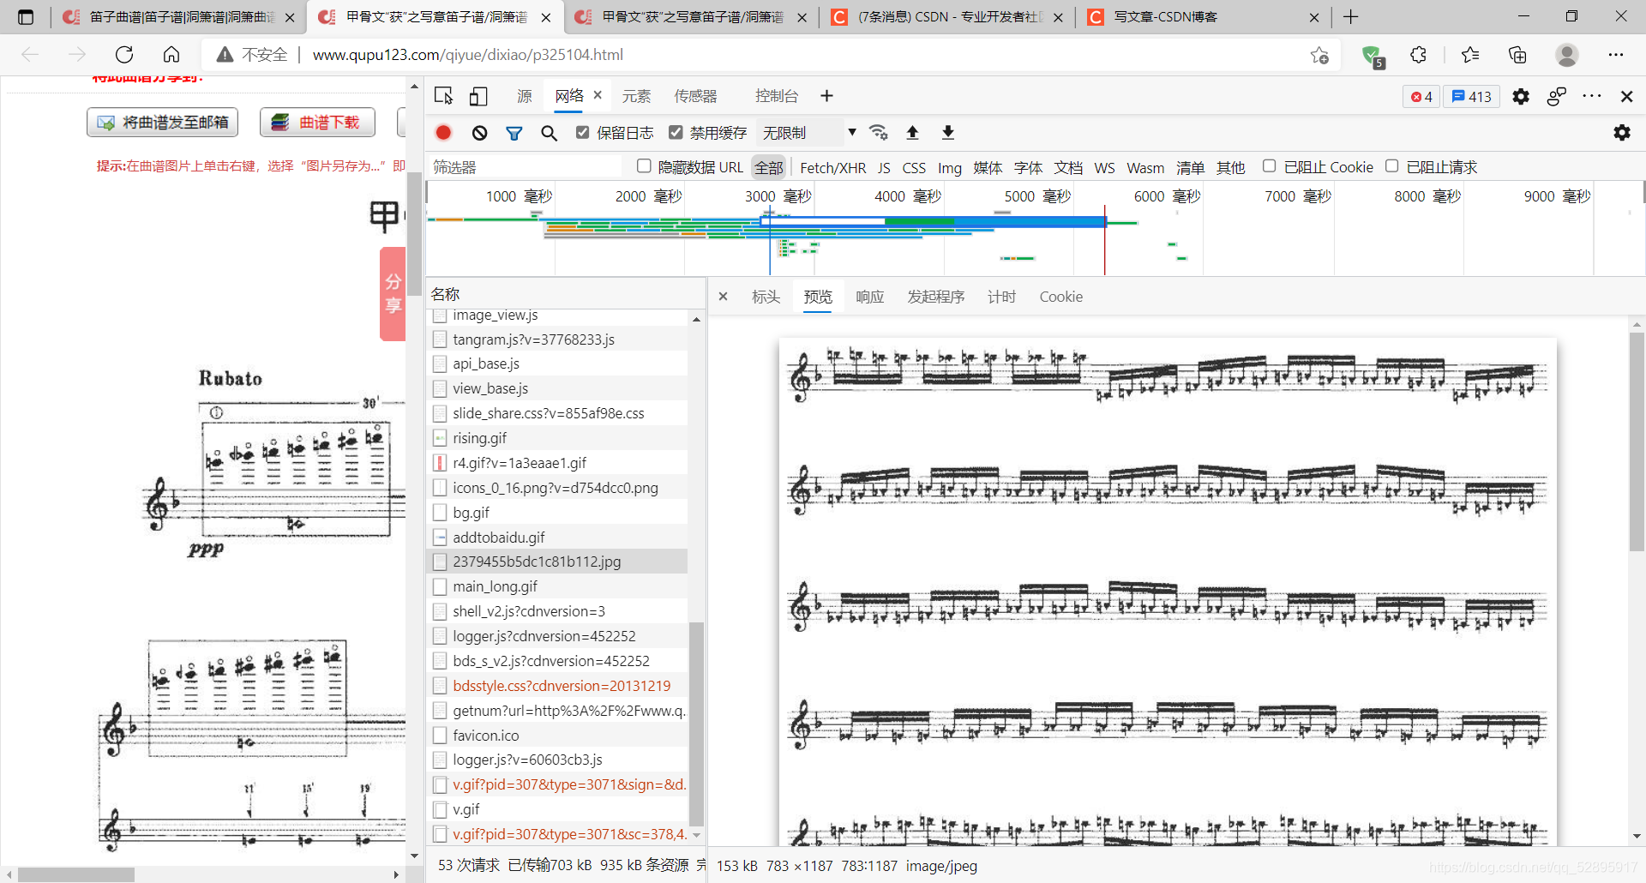Open network search magnifier icon

(550, 133)
